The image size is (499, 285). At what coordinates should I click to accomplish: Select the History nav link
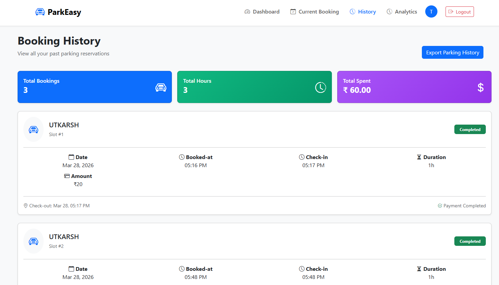(363, 12)
